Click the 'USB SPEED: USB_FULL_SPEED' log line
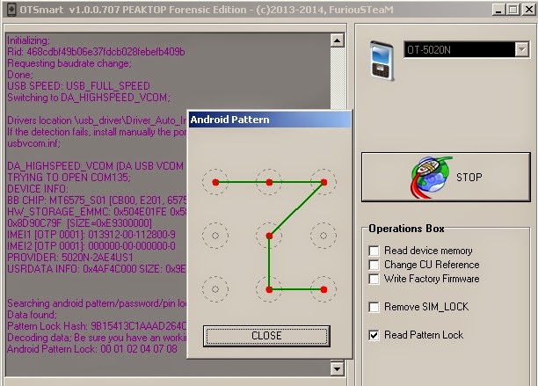Image resolution: width=538 pixels, height=386 pixels. pyautogui.click(x=78, y=86)
